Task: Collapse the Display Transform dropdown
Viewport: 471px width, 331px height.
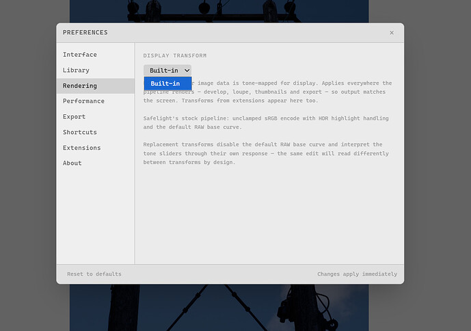Action: (167, 70)
